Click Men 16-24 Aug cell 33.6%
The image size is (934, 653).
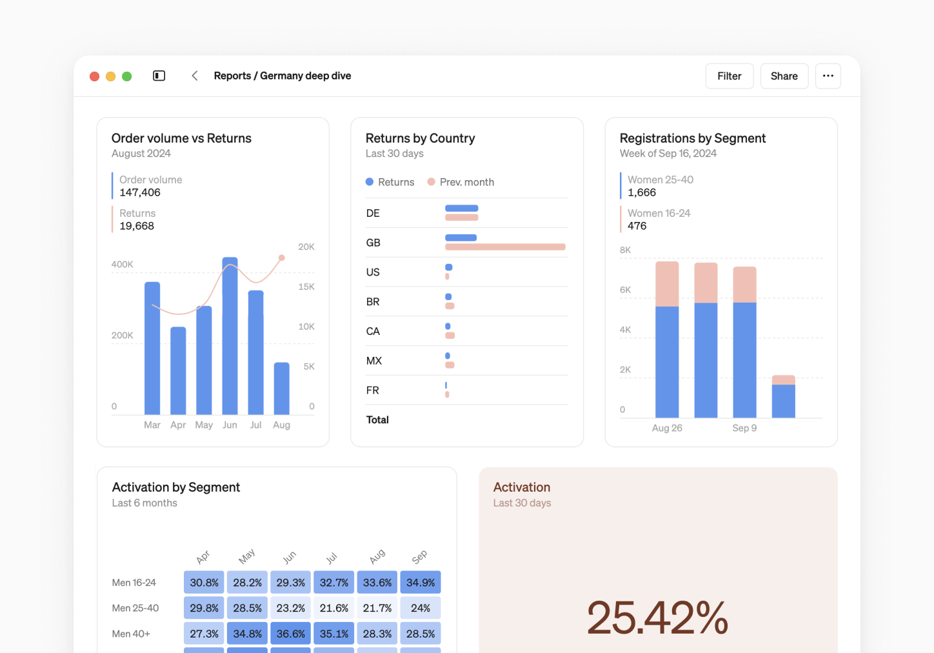click(x=377, y=583)
